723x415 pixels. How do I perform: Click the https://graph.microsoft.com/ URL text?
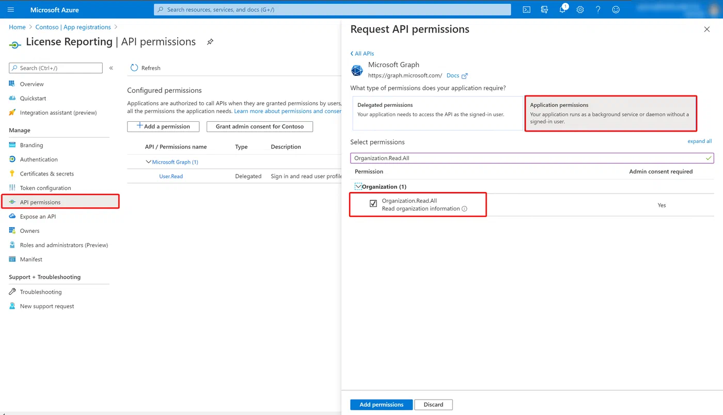click(405, 75)
